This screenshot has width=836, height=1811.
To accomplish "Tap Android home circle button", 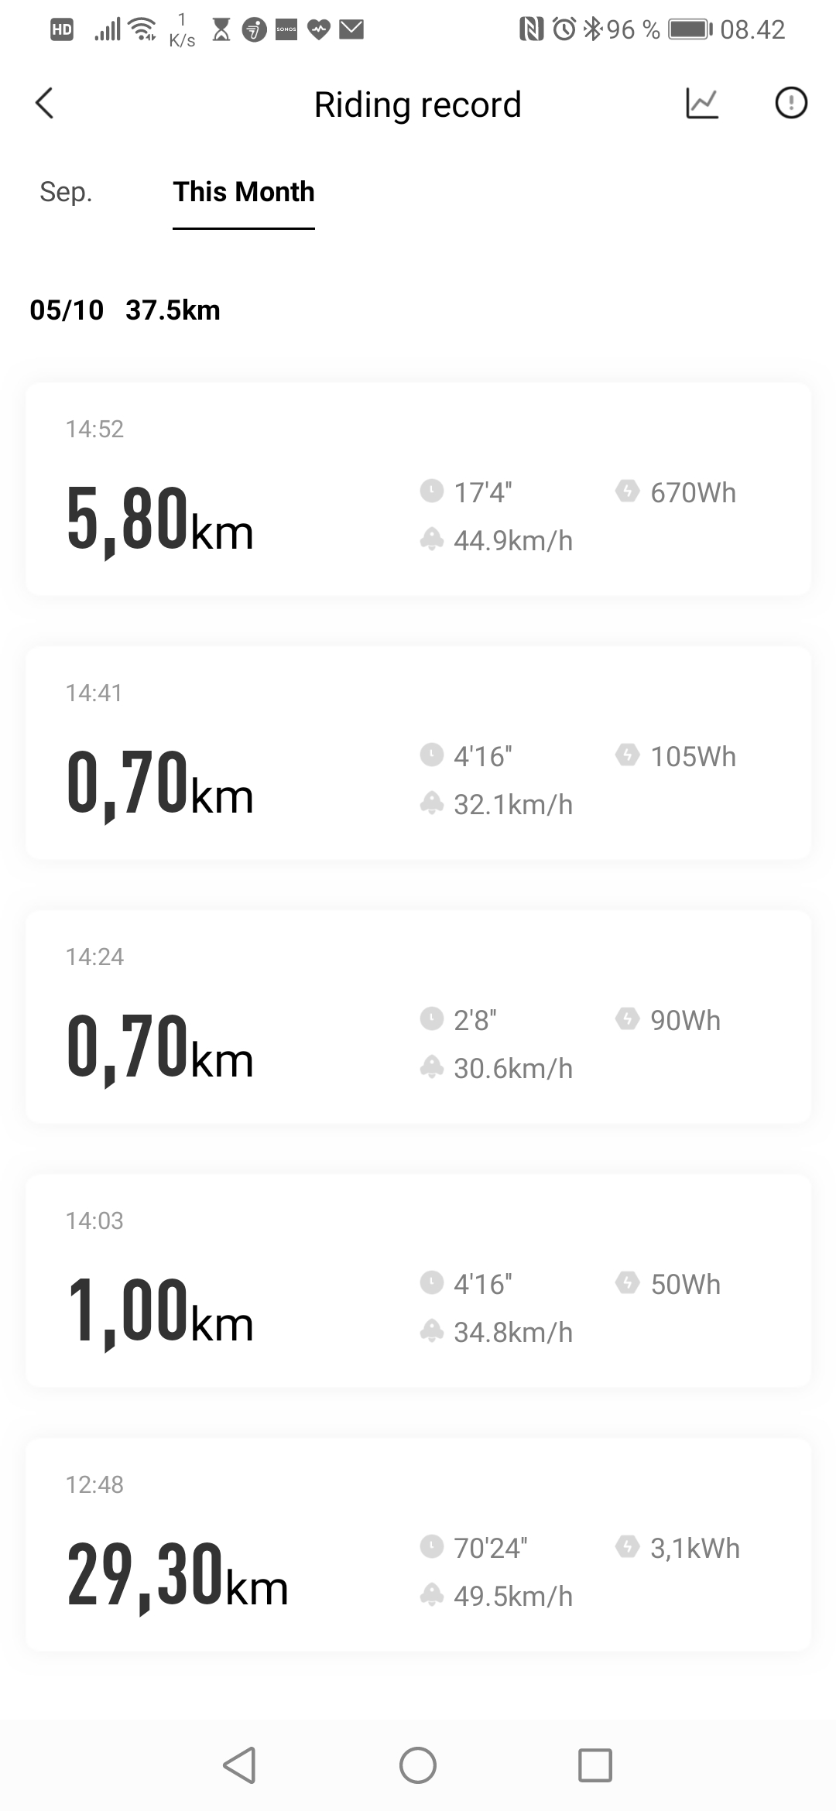I will coord(418,1765).
